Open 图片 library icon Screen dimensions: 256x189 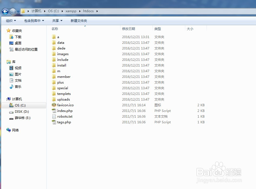11,74
